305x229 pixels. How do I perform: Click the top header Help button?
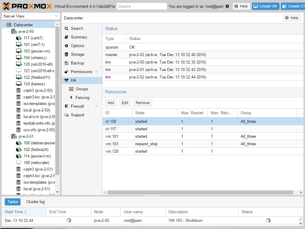coord(241,6)
